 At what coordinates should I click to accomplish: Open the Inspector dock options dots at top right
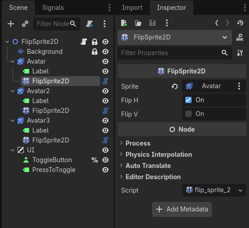coord(245,8)
